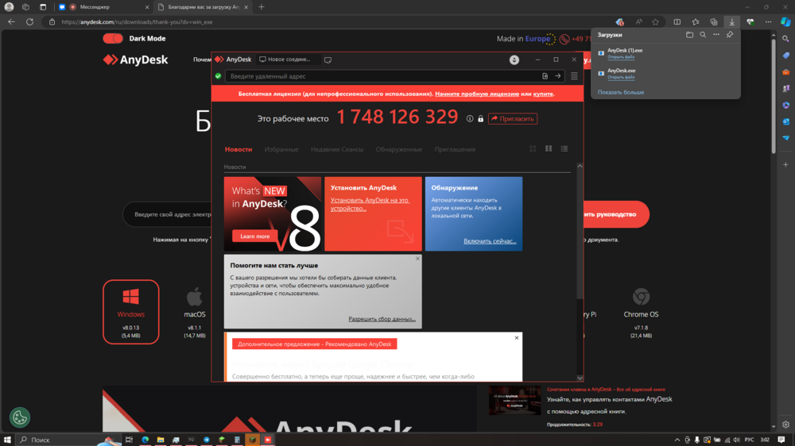Click Показать больше in Downloads panel

click(621, 92)
